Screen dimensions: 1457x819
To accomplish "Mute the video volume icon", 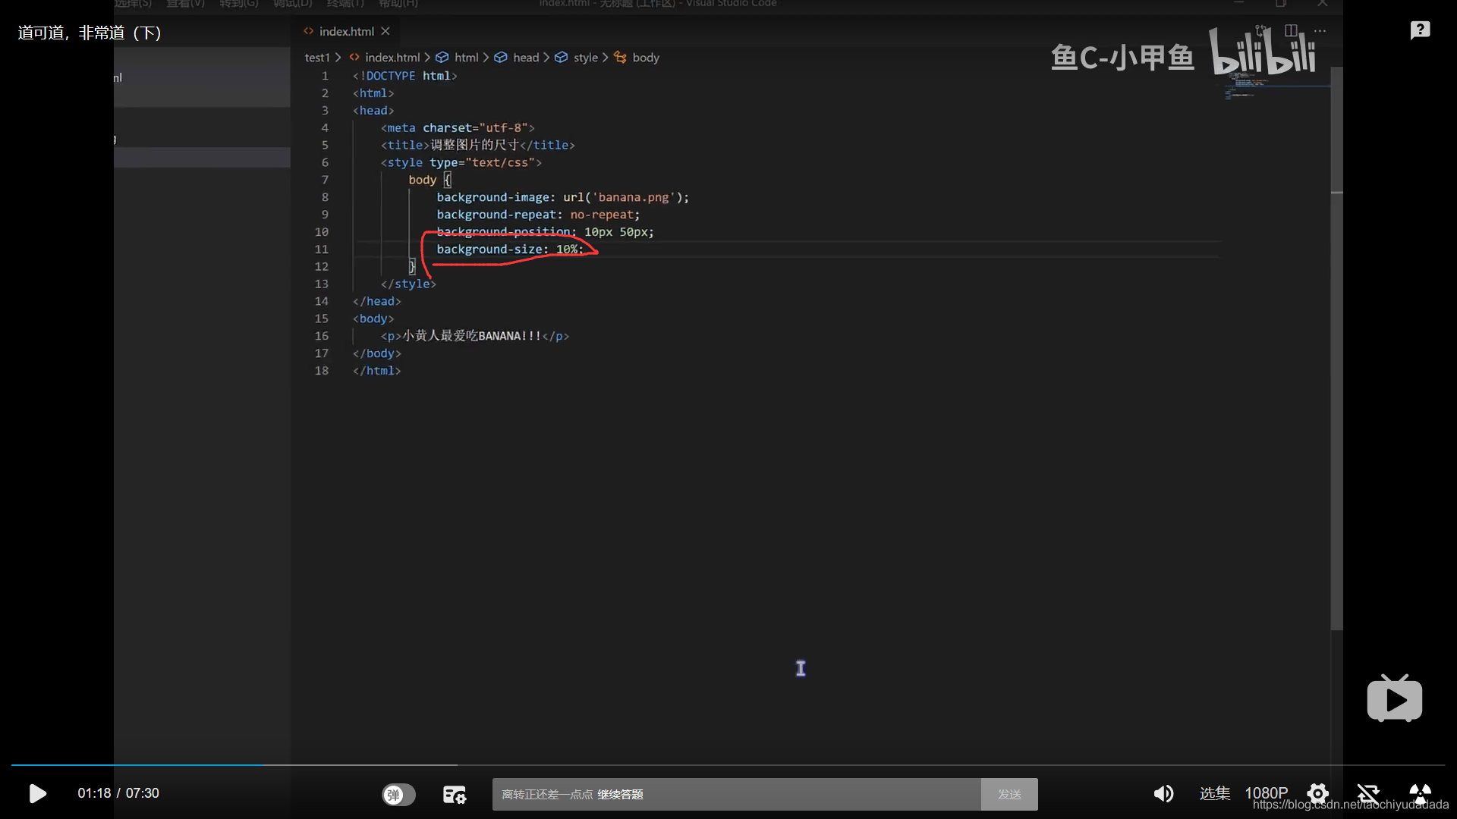I will pos(1163,793).
